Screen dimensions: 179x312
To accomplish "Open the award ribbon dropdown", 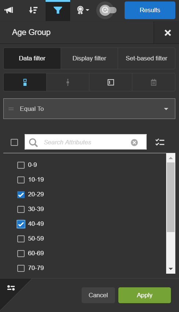I will [83, 10].
